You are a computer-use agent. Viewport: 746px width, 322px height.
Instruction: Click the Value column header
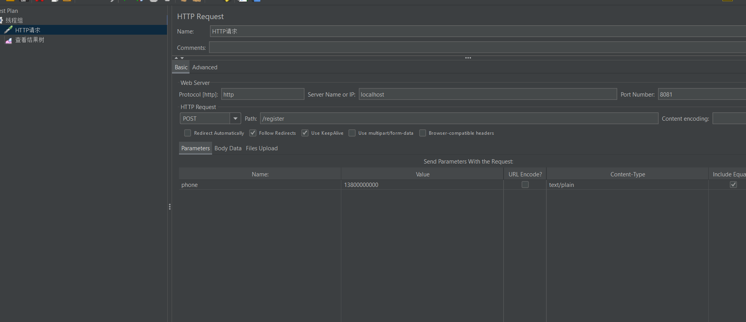coord(423,174)
